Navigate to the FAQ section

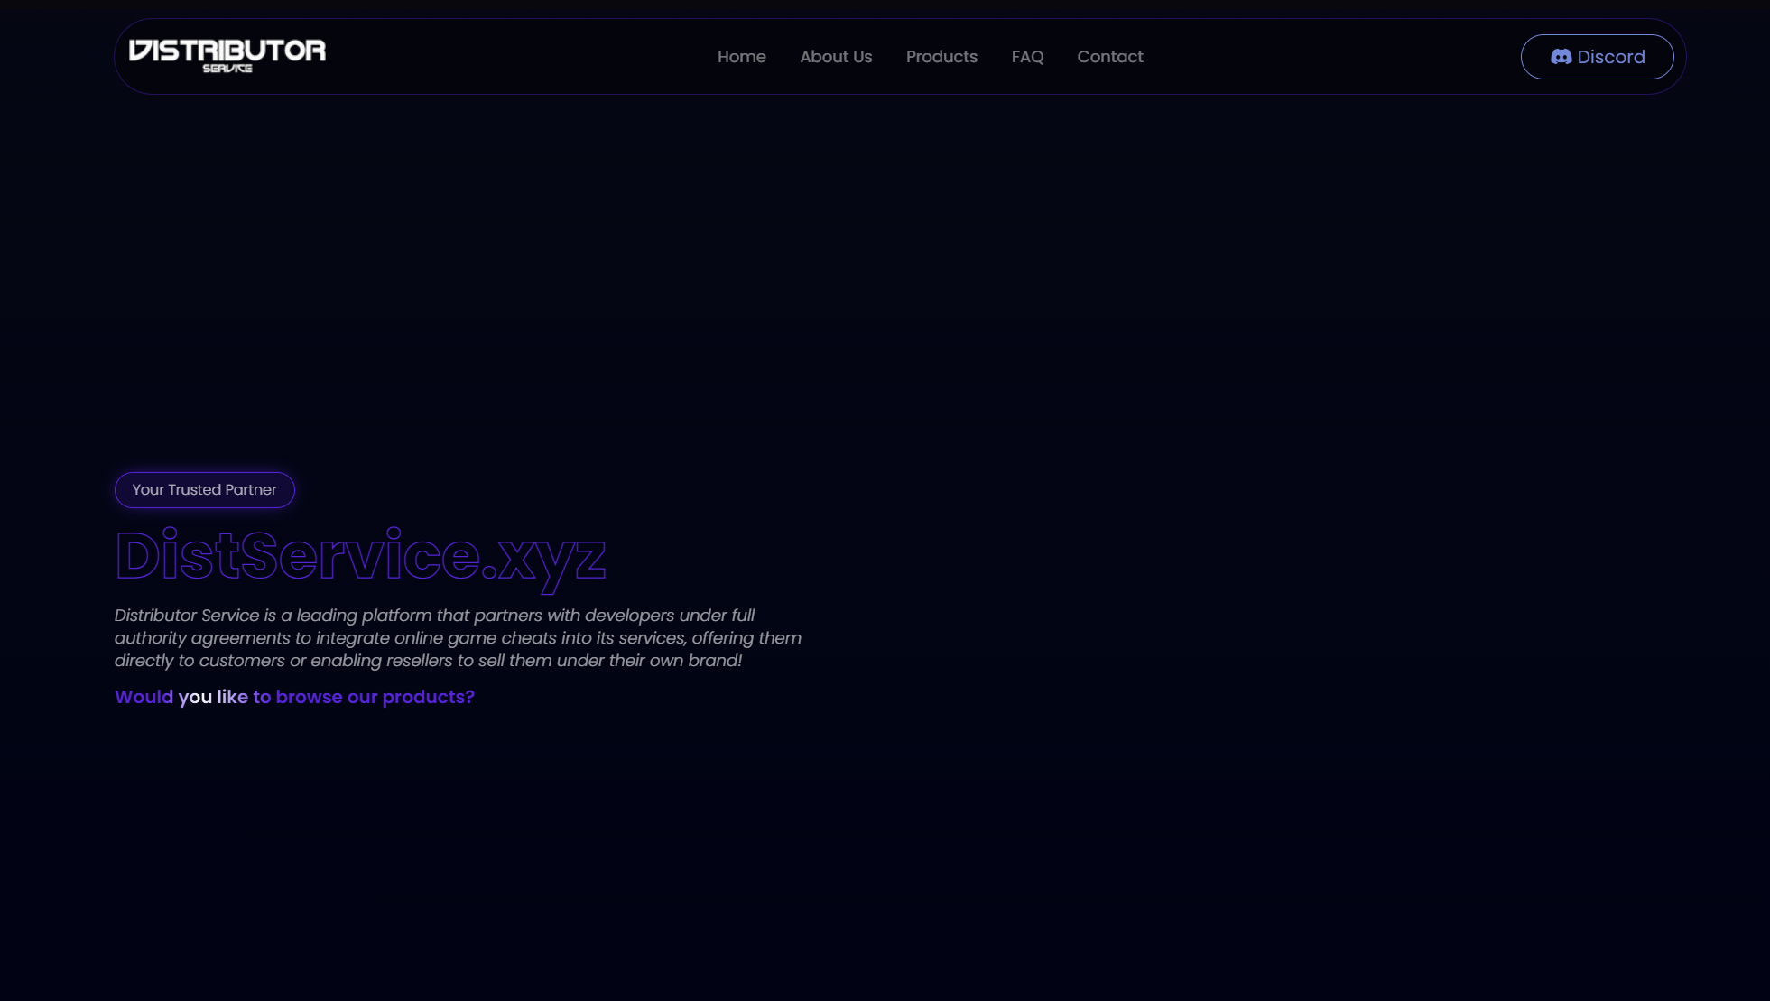[x=1027, y=57]
